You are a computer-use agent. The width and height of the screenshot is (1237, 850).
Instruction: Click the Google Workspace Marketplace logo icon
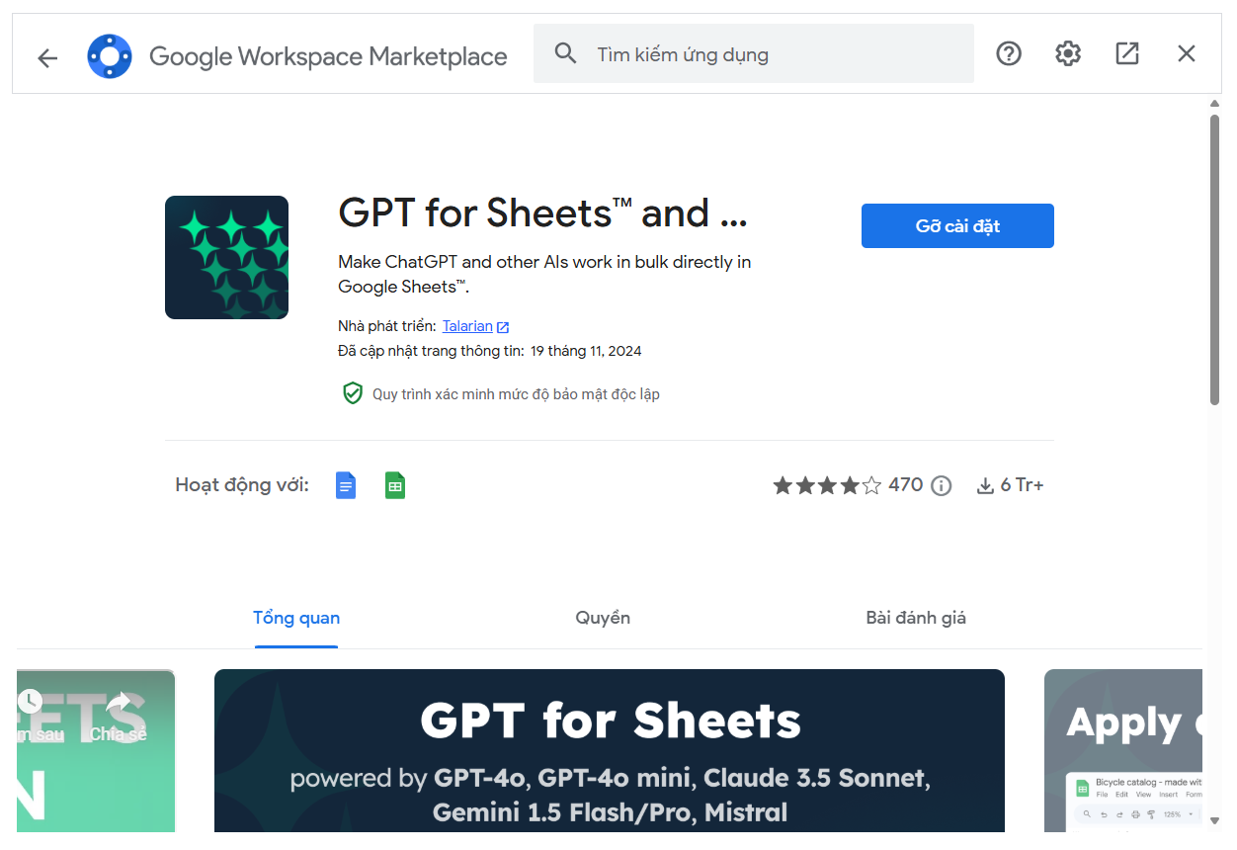pyautogui.click(x=109, y=56)
